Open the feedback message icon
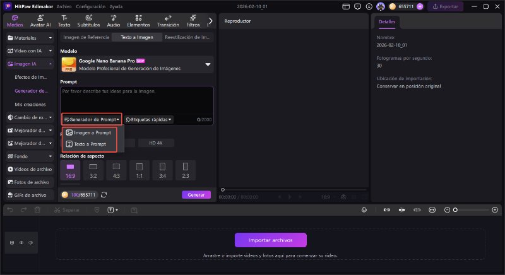Viewport: 505px width, 275px height. point(357,6)
